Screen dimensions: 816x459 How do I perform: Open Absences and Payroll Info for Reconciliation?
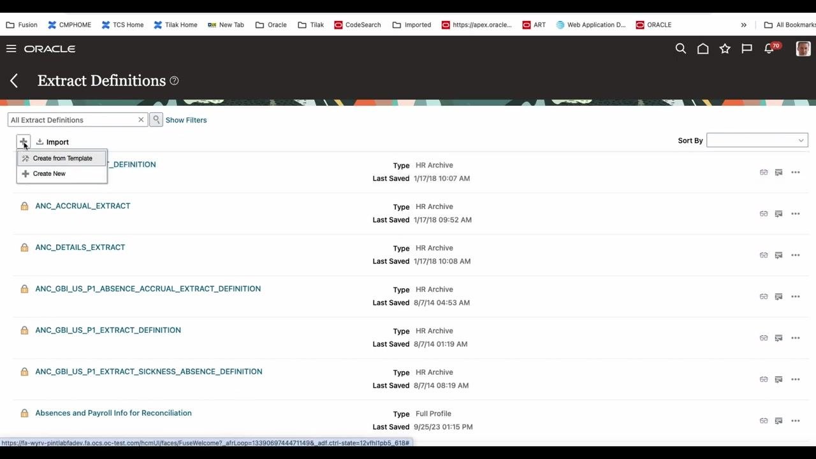113,413
